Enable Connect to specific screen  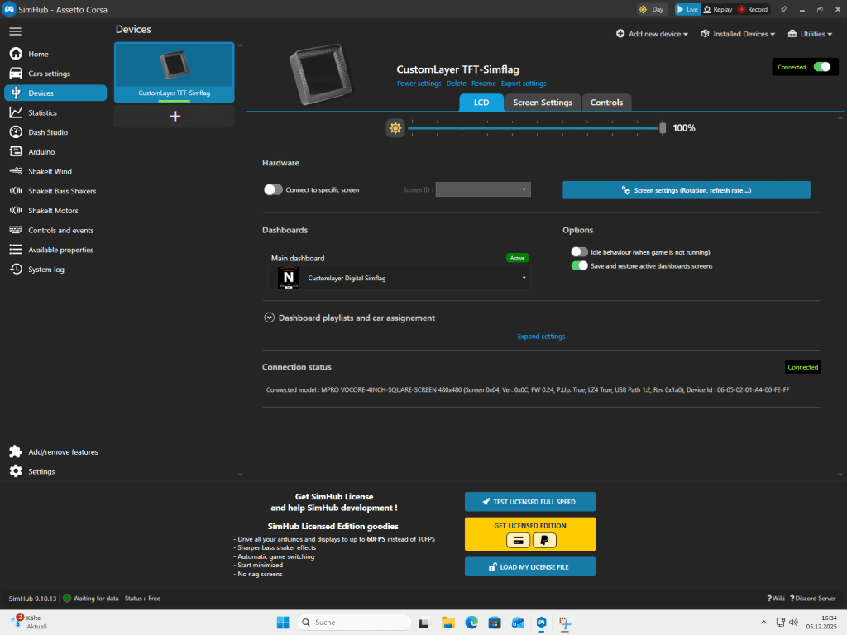273,189
